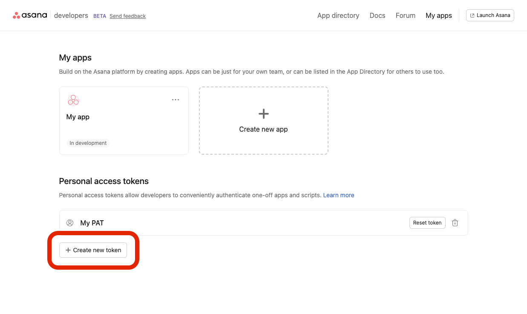Click the BETA label

(100, 16)
